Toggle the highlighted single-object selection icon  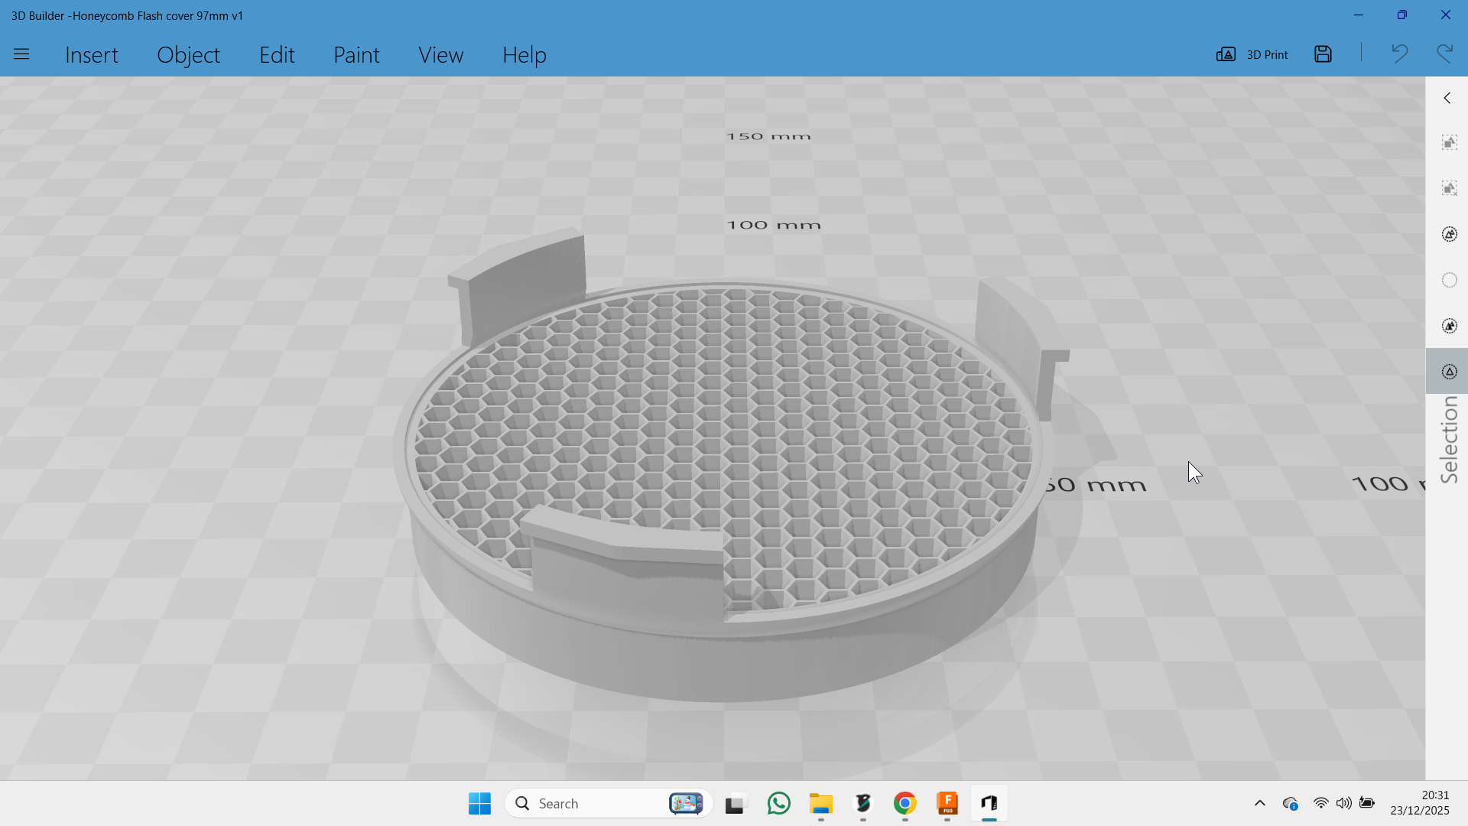coord(1449,372)
